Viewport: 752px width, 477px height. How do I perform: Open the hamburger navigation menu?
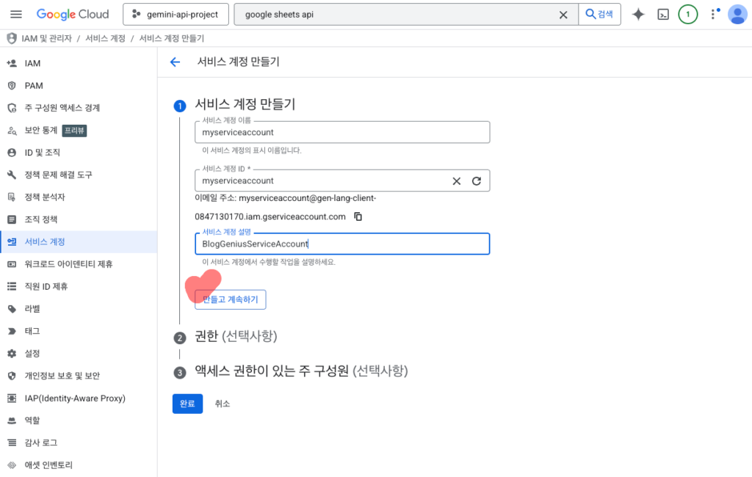coord(16,15)
